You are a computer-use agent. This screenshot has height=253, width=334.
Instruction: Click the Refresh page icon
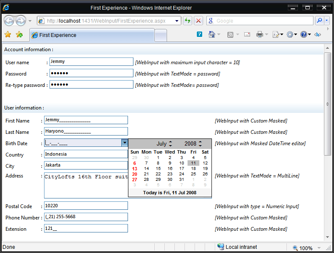point(187,21)
